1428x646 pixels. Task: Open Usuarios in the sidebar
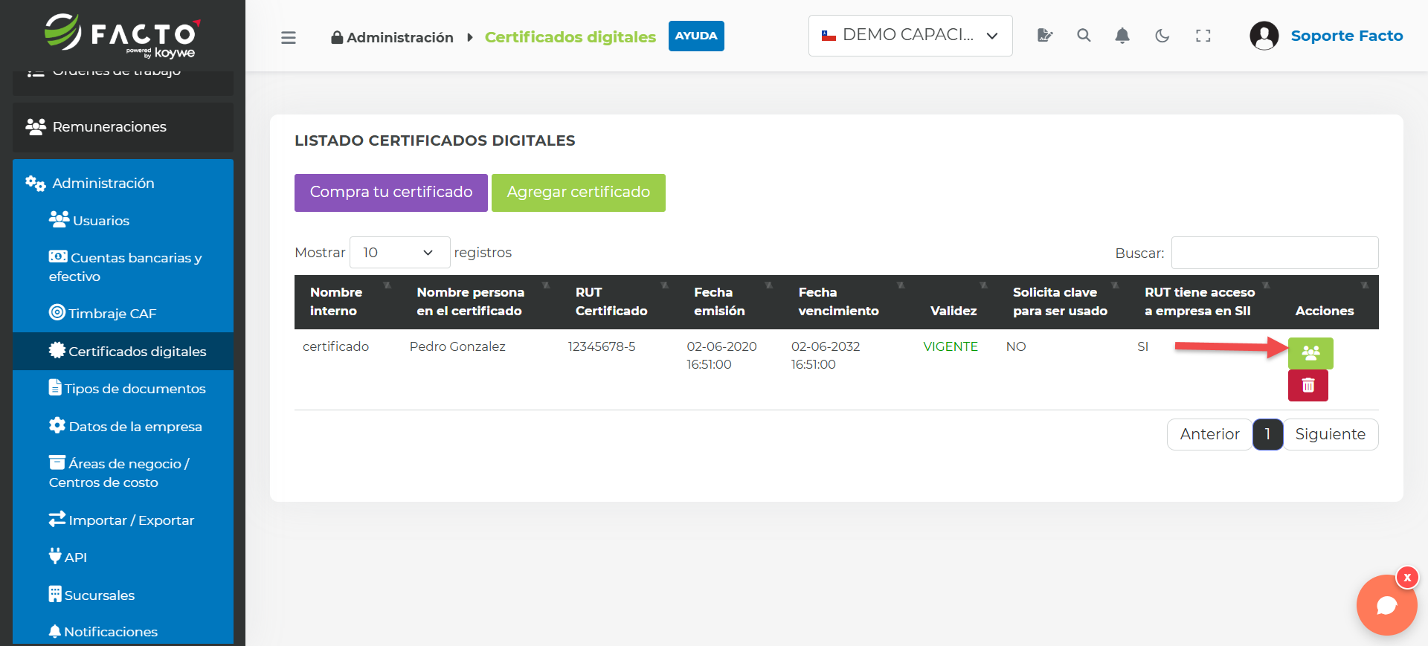pos(123,221)
